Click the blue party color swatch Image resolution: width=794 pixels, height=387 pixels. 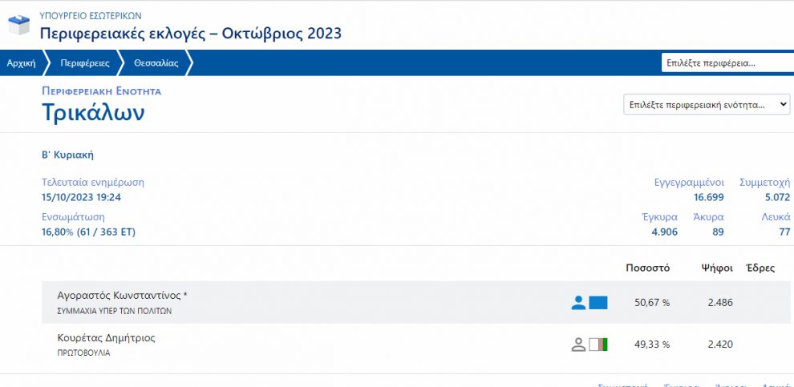pos(598,303)
